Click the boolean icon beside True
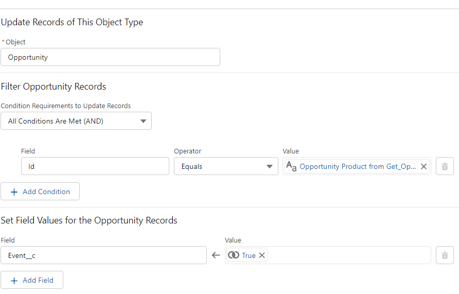The width and height of the screenshot is (459, 294). pyautogui.click(x=234, y=255)
